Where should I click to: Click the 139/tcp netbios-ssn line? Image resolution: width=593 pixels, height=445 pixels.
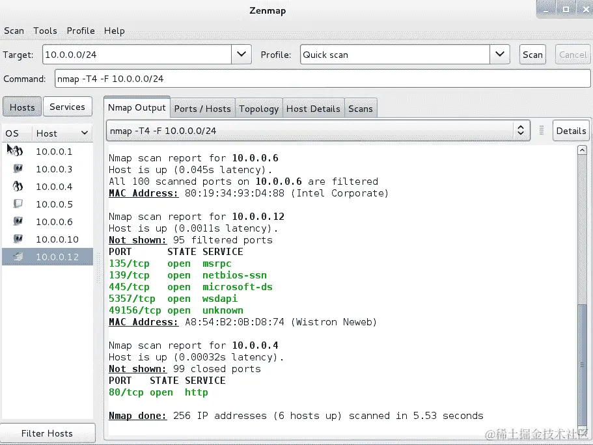click(x=187, y=275)
